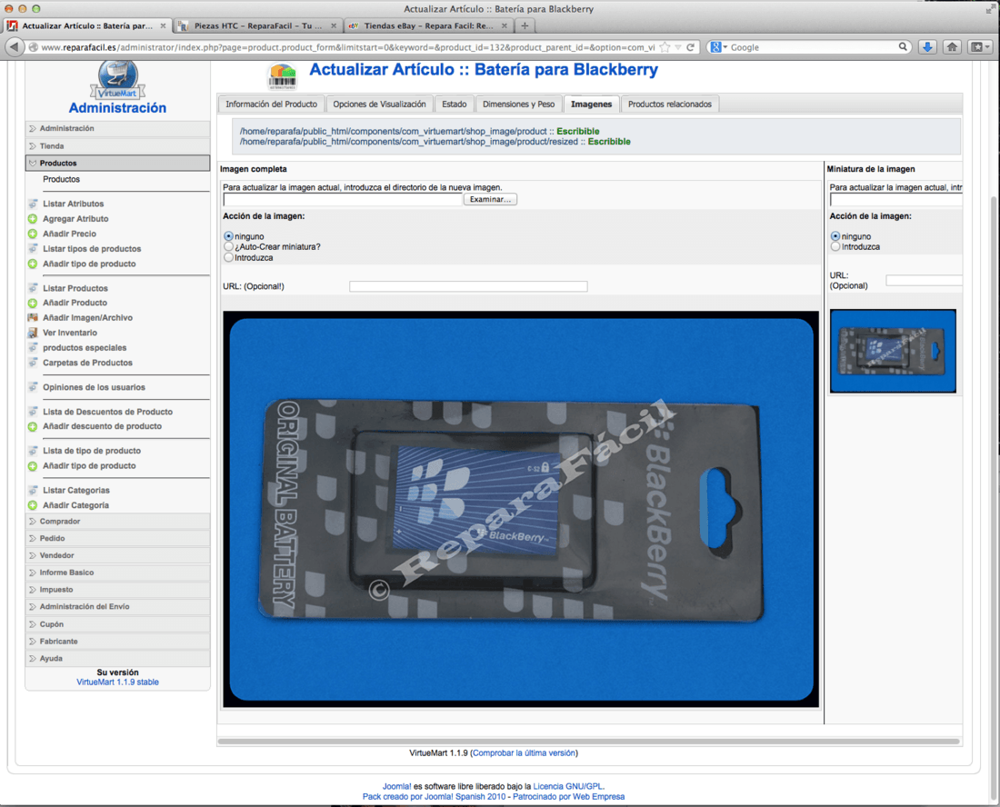Click the green plus beside Añadir Precio

(33, 234)
